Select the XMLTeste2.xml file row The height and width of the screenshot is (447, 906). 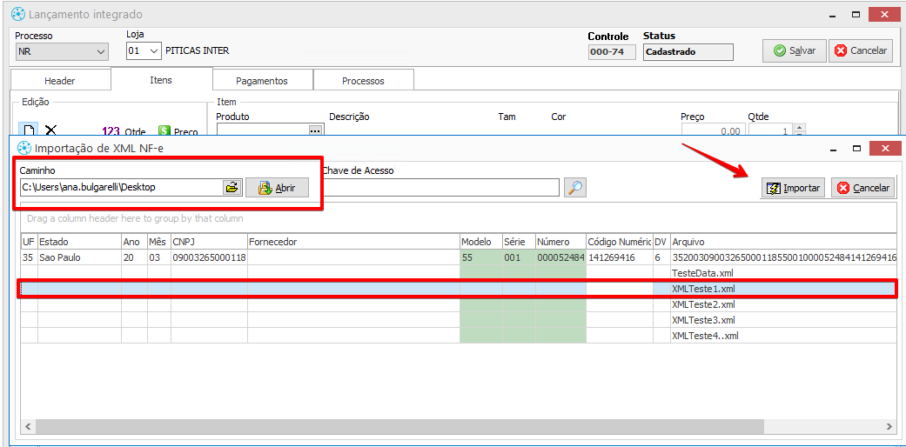pos(703,304)
